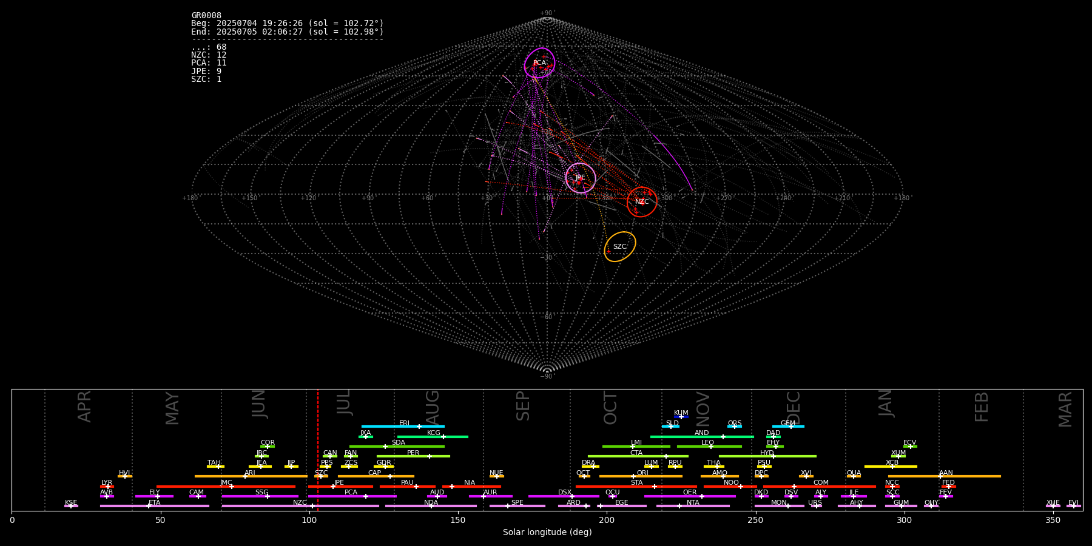Click the 'Beg: 20250704 19:26:26' line

(x=288, y=24)
